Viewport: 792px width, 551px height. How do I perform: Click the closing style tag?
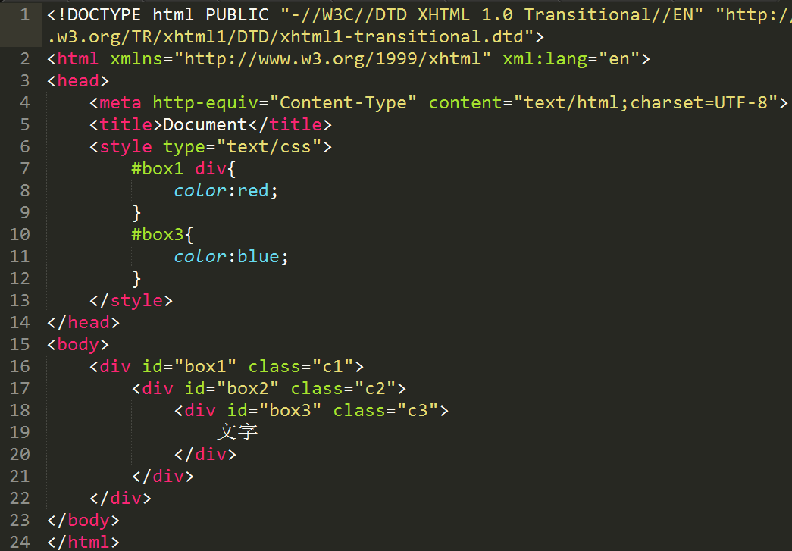pyautogui.click(x=131, y=300)
